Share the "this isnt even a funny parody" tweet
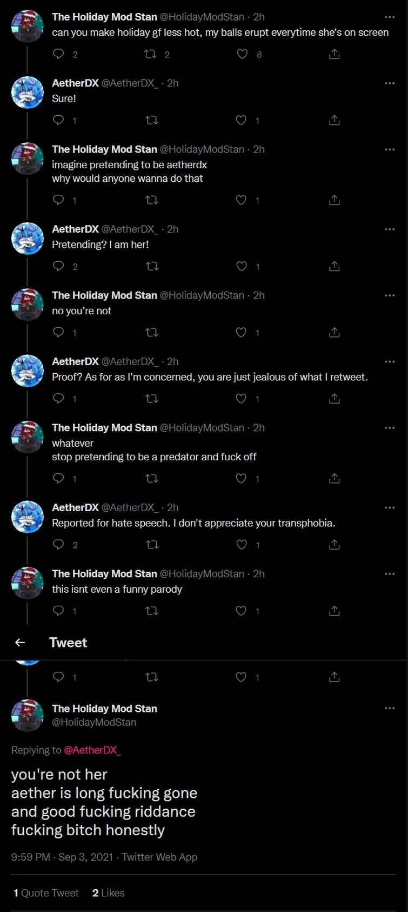This screenshot has width=408, height=912. tap(335, 611)
